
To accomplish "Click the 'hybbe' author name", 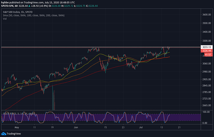I will [x=5, y=2].
